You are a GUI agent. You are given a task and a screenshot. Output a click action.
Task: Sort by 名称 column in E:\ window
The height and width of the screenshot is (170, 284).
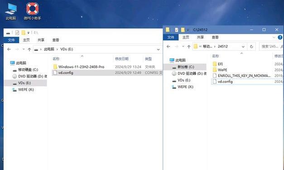click(x=56, y=59)
